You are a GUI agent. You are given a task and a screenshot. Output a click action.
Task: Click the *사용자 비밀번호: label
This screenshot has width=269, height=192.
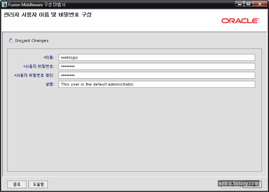coord(39,66)
